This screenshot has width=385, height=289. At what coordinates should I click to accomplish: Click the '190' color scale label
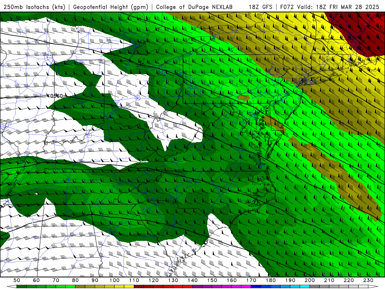(290, 280)
